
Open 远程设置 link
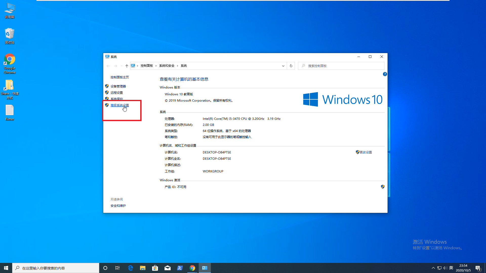tap(116, 93)
